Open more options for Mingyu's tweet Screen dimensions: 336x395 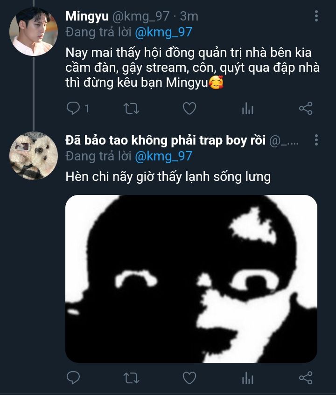(x=316, y=16)
